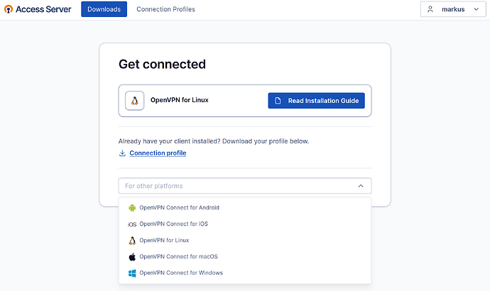Click the iOS icon in the platform list

(132, 224)
